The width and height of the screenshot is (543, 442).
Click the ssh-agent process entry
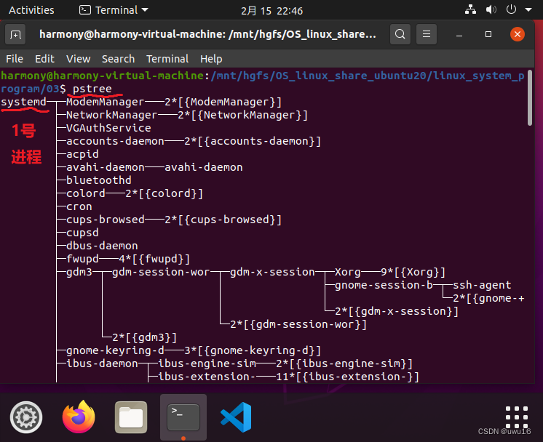tap(482, 285)
